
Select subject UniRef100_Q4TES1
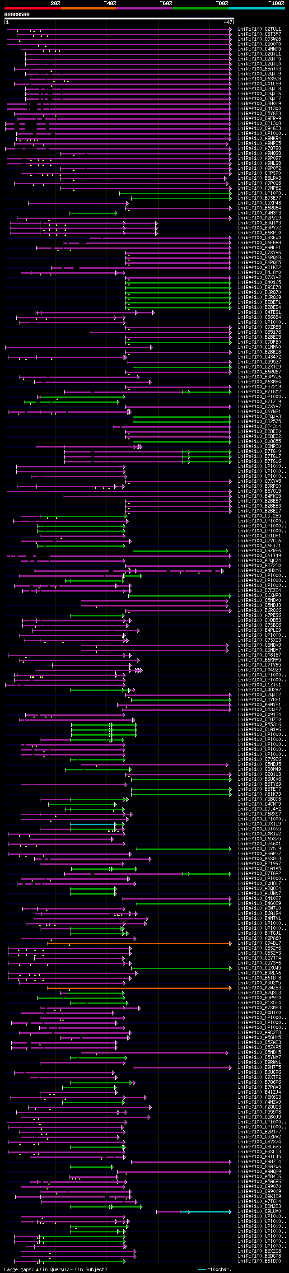pos(259,312)
